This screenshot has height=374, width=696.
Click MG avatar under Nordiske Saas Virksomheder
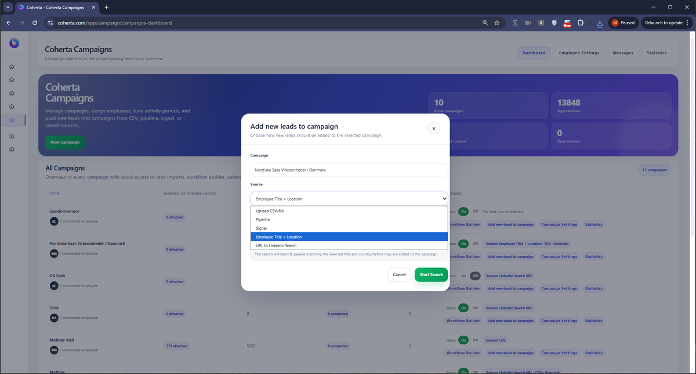pos(54,254)
